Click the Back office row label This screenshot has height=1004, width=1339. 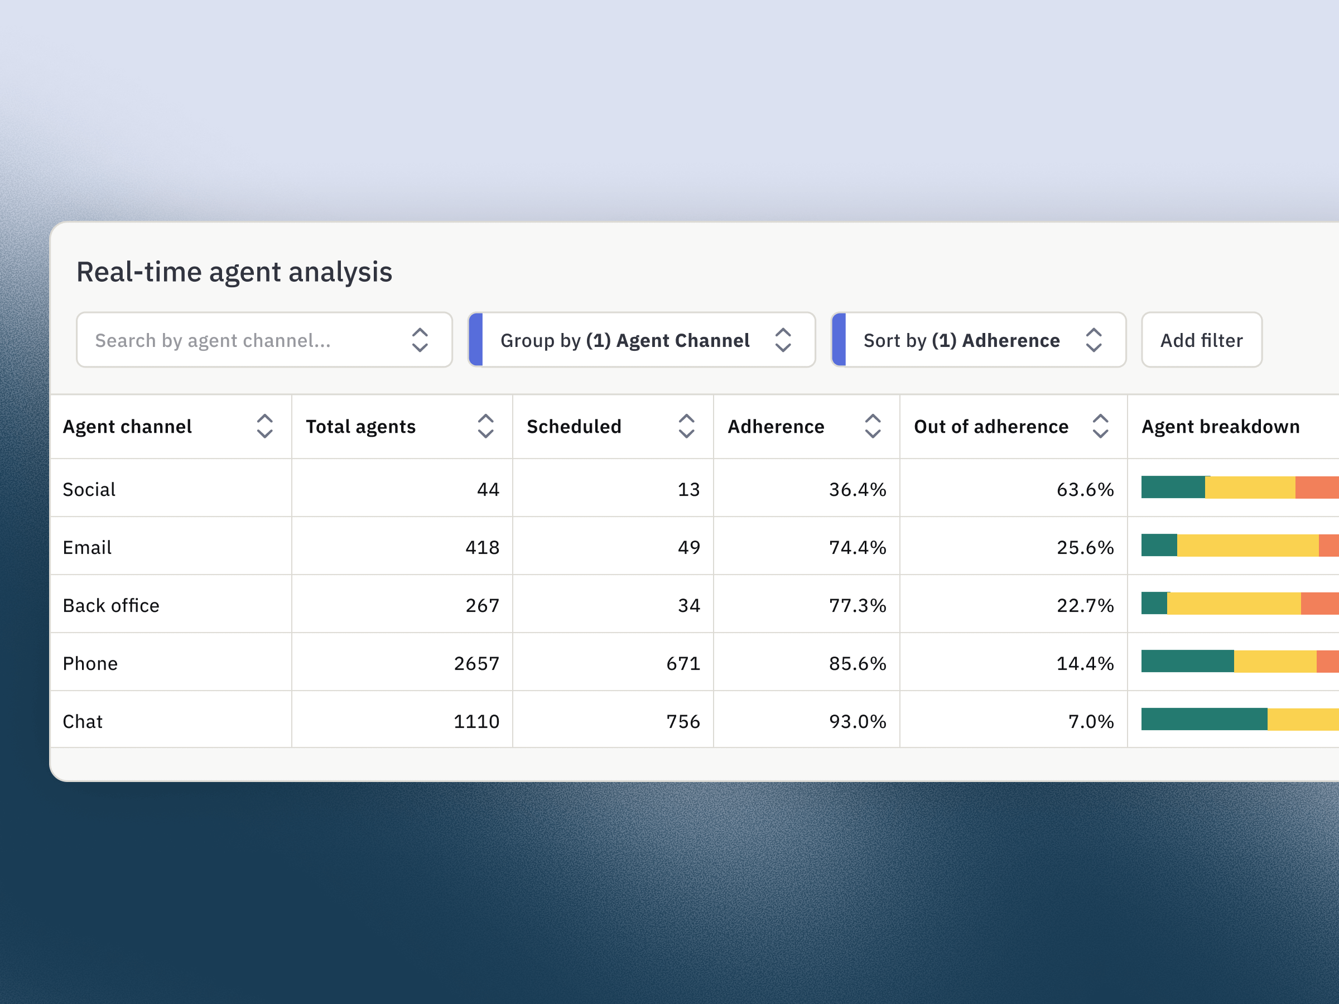coord(111,605)
